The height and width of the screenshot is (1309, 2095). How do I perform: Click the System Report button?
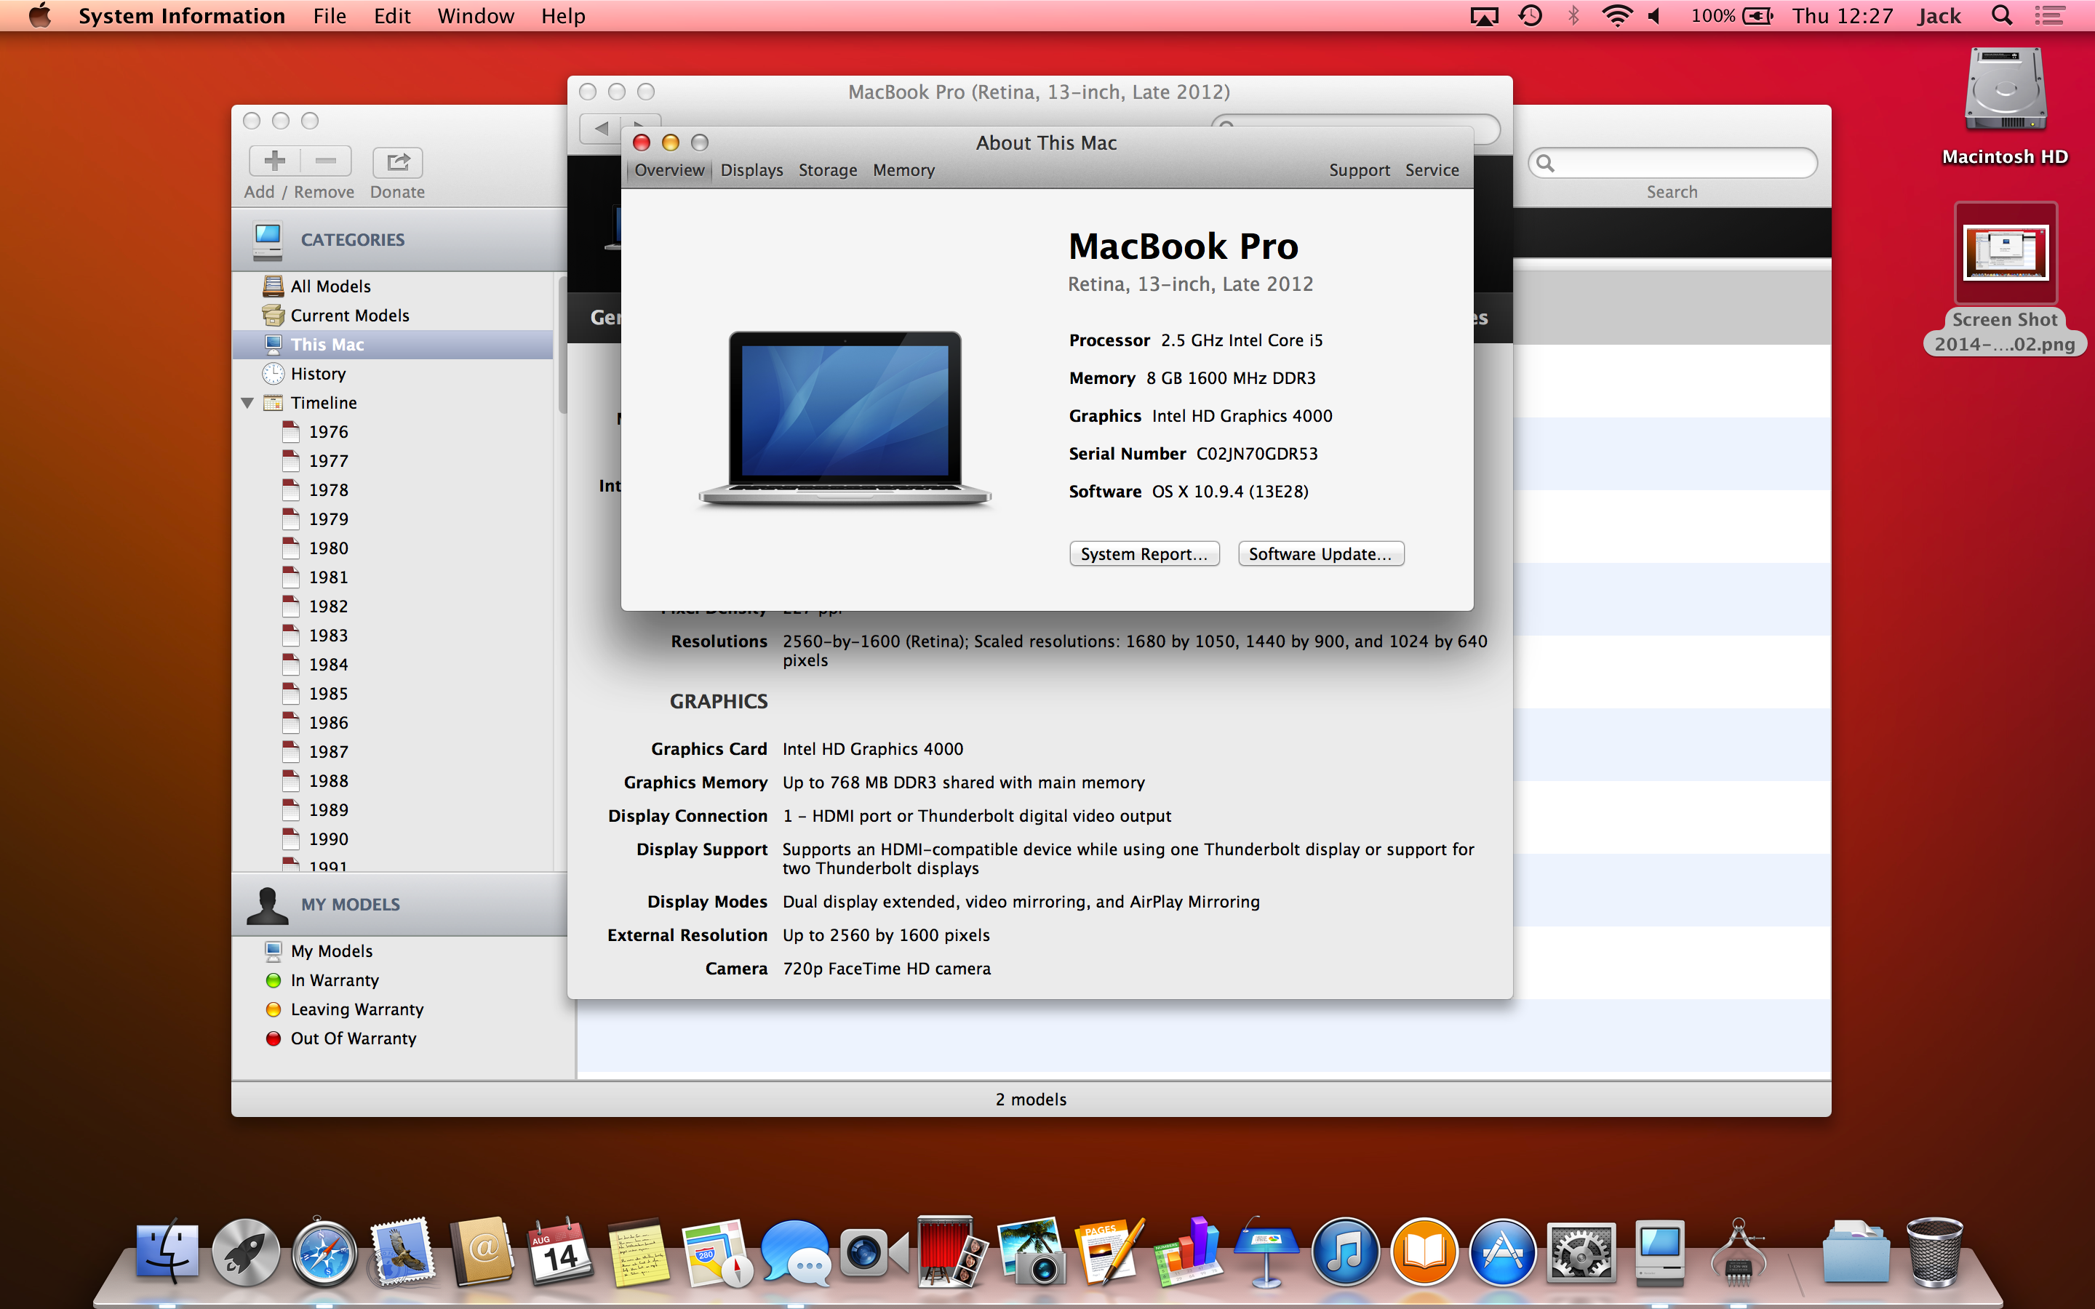1144,554
